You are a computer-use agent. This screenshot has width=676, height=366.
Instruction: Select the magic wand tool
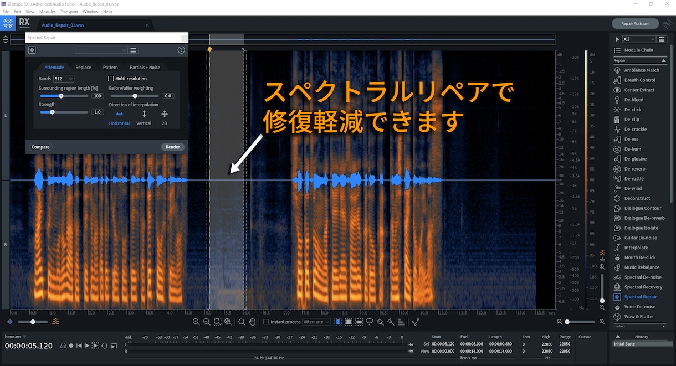[x=391, y=322]
